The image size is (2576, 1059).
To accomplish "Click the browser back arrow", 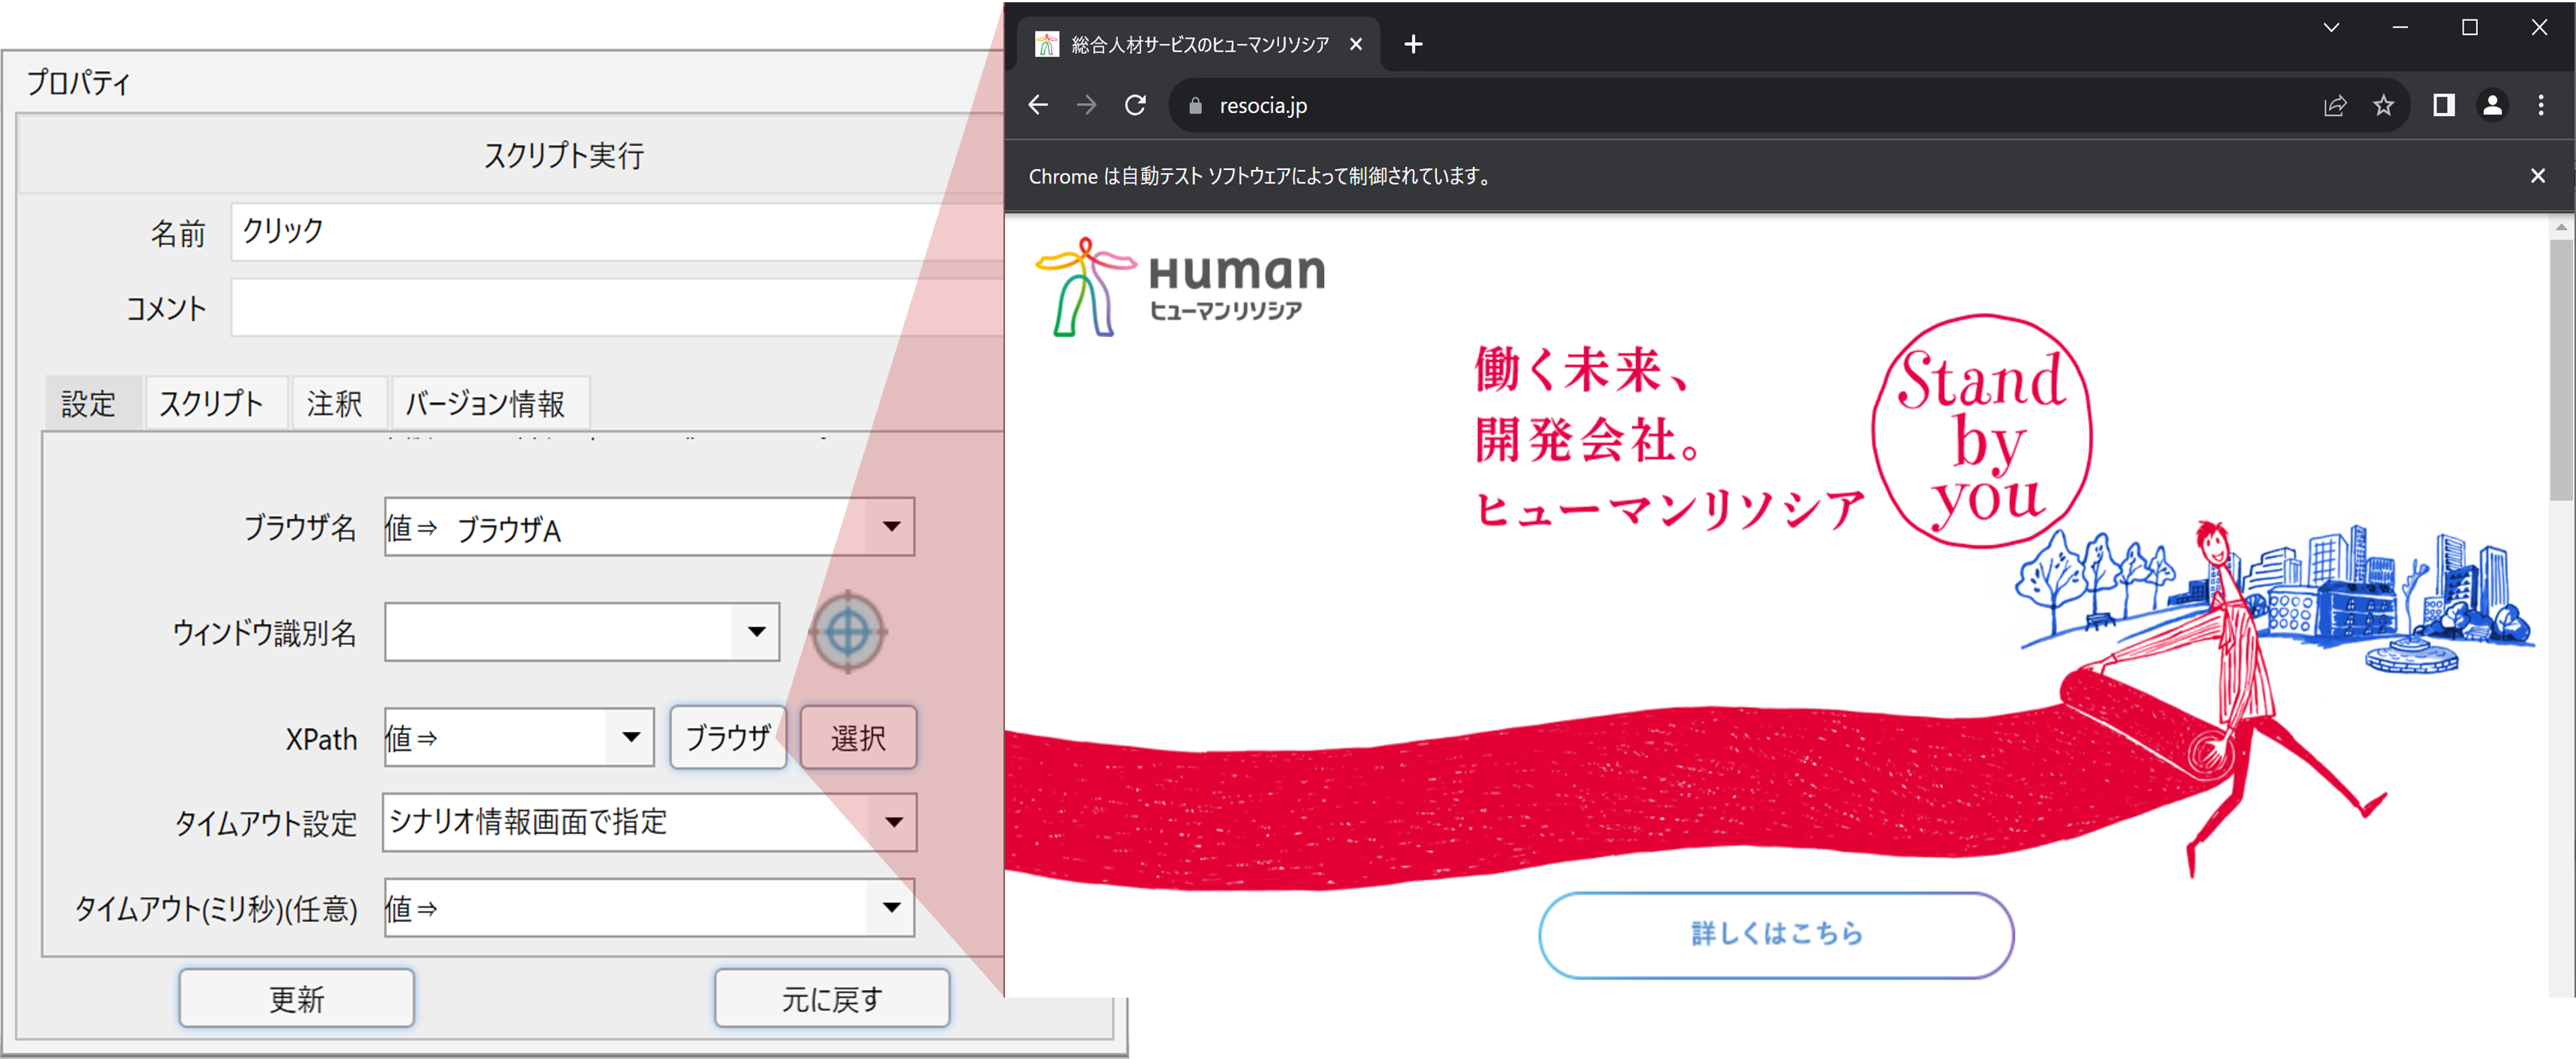I will click(x=1037, y=105).
